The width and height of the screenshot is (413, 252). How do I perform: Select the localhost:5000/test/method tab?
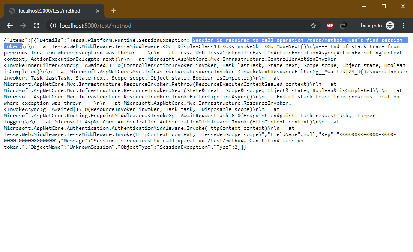49,10
